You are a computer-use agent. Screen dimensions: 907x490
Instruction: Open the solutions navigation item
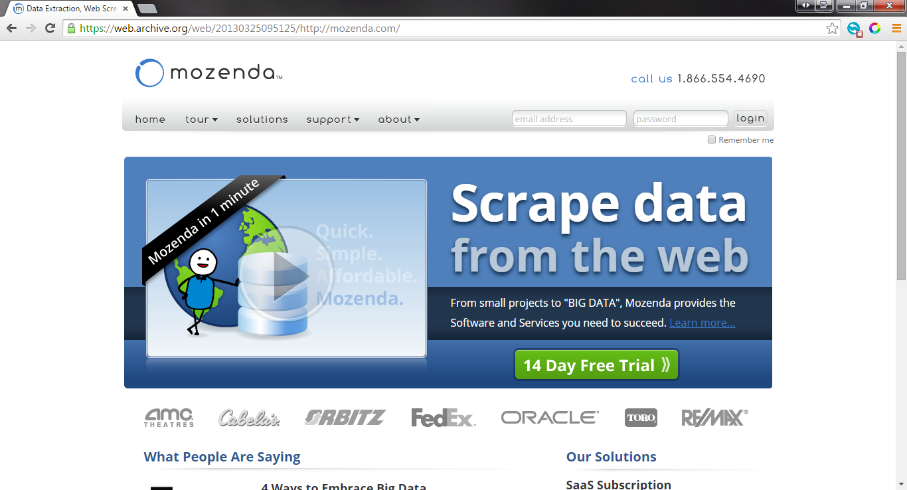pyautogui.click(x=262, y=120)
